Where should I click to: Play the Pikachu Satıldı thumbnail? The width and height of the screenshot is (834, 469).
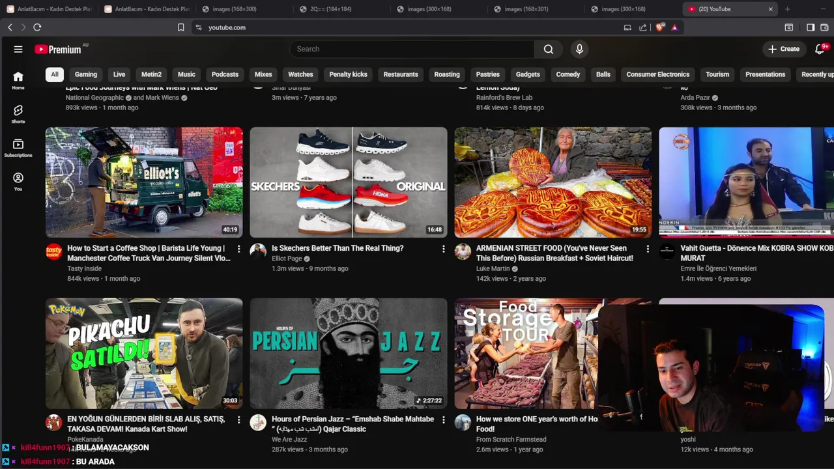[x=144, y=354]
